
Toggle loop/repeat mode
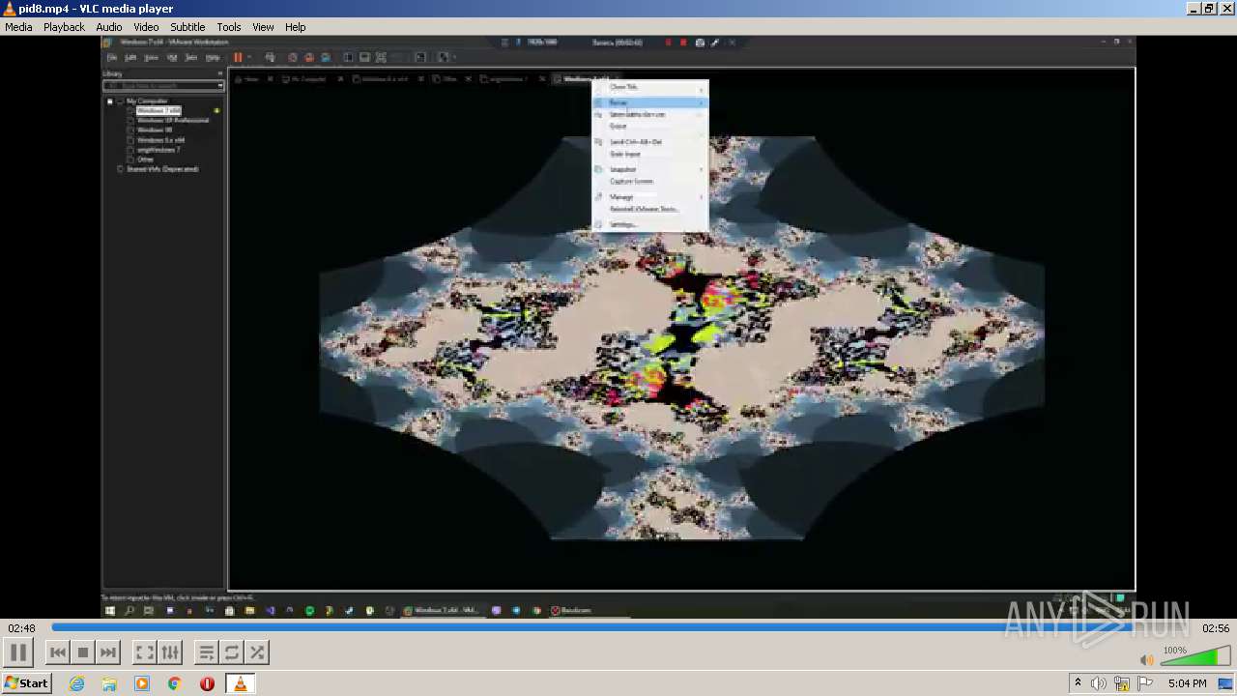(232, 652)
